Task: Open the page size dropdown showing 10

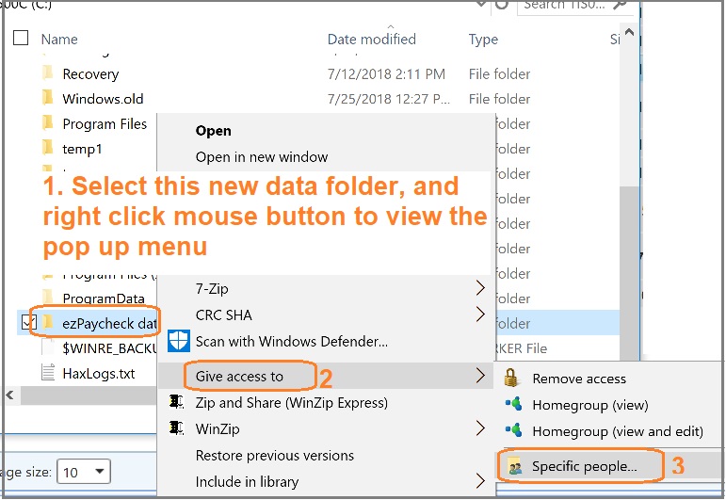Action: coord(84,472)
